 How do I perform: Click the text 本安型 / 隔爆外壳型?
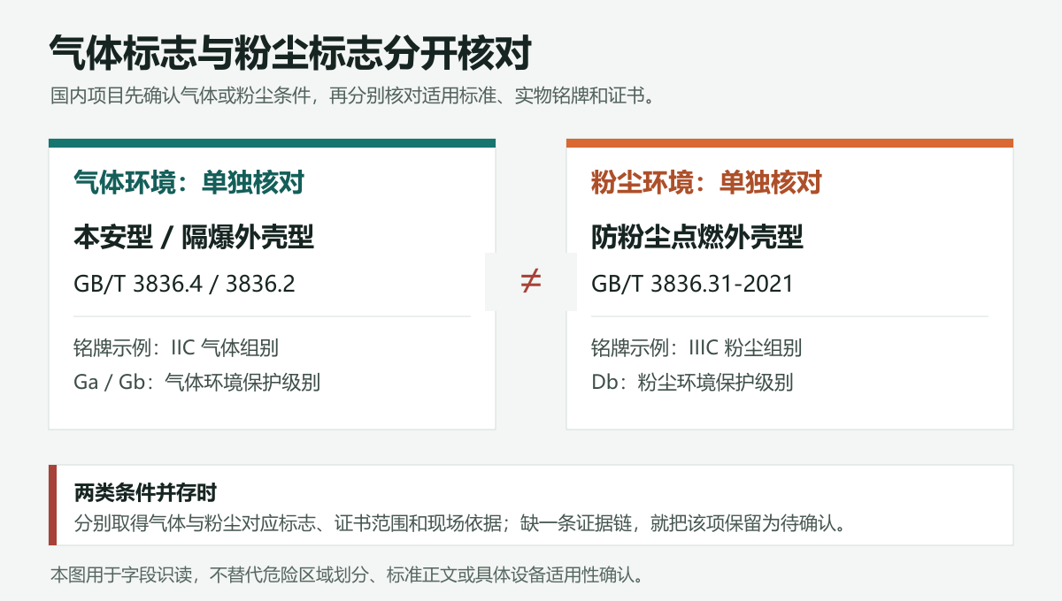coord(194,237)
